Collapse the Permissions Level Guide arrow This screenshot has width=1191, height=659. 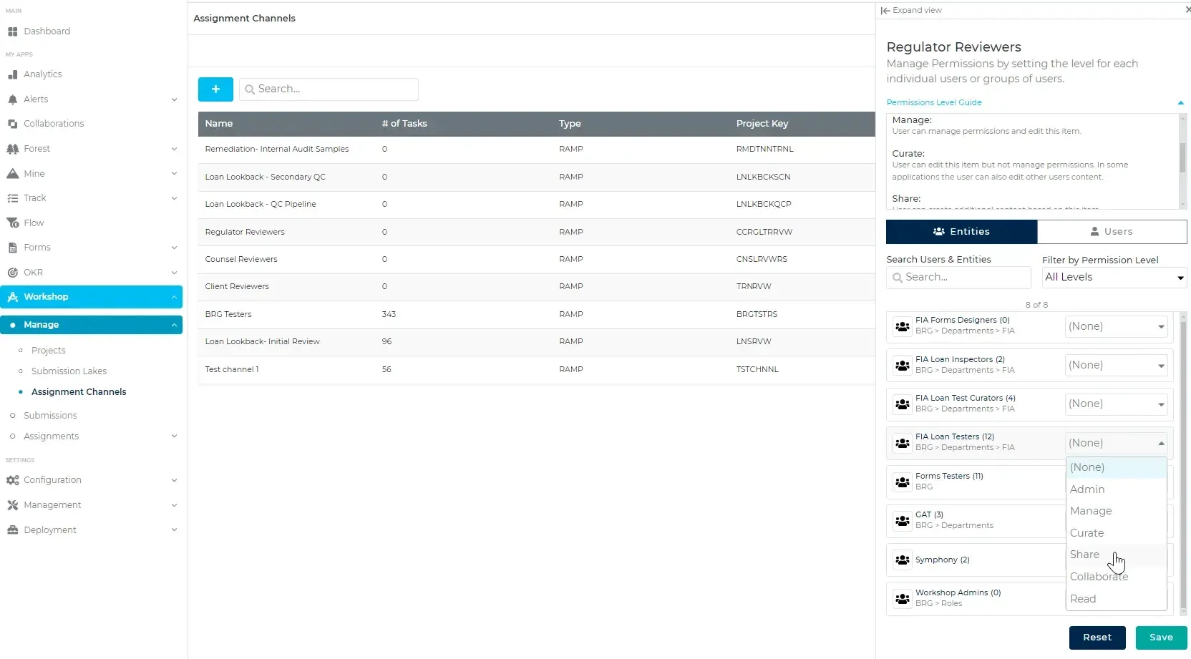(x=1180, y=103)
